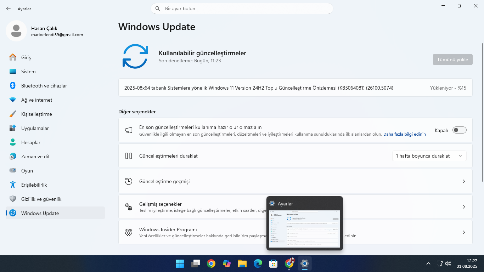The height and width of the screenshot is (272, 484).
Task: Click the marioefendi59@gmail.com account email
Action: (57, 35)
